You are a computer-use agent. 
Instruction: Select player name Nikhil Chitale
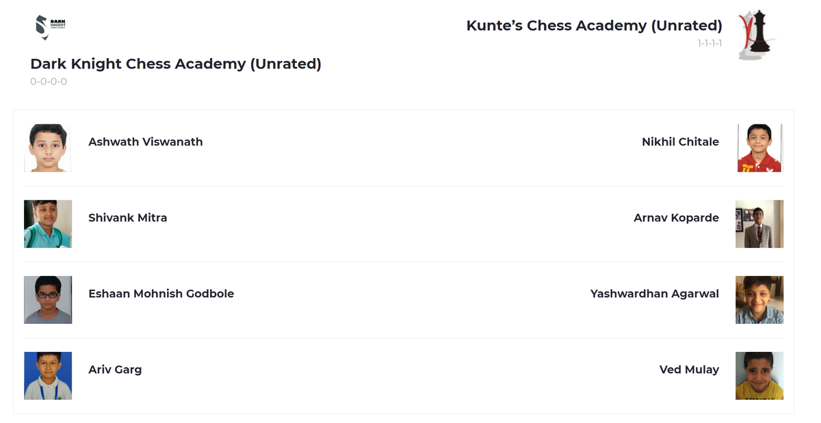(680, 142)
